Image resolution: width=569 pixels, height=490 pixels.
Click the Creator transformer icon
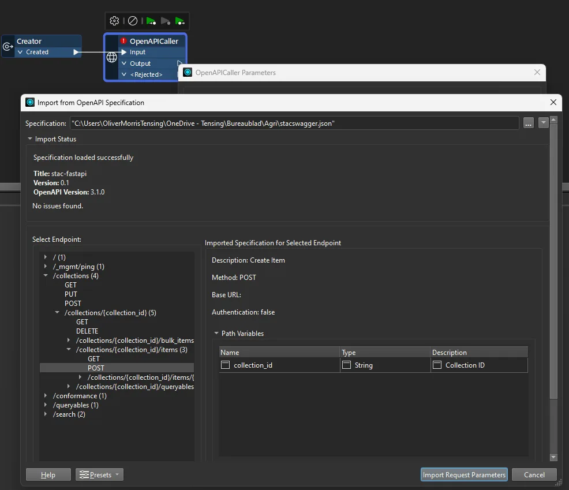pos(8,46)
